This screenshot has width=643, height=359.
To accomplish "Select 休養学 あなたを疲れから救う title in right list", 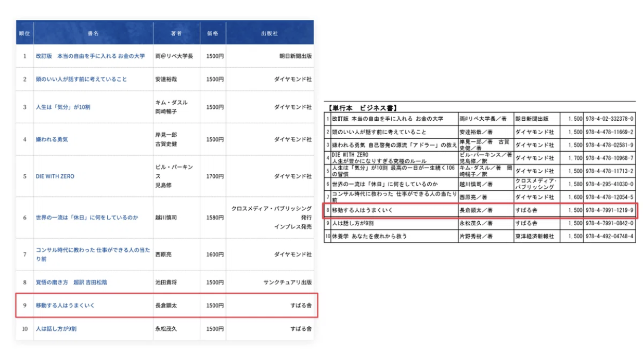I will pos(369,236).
